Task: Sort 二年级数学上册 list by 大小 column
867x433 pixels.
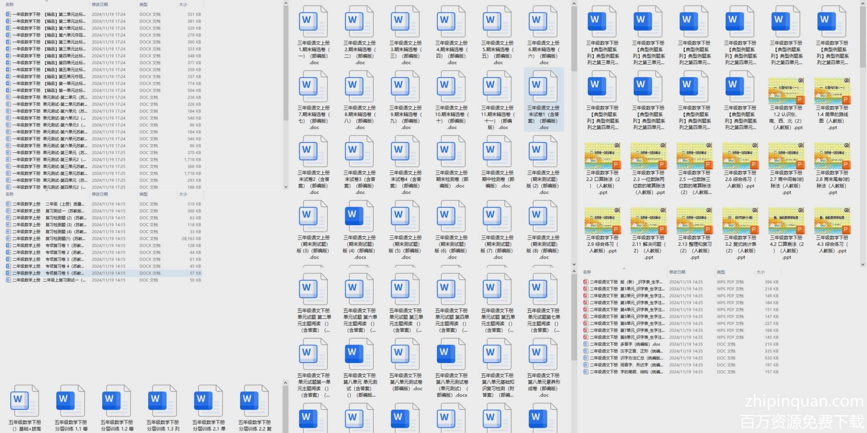Action: (183, 194)
